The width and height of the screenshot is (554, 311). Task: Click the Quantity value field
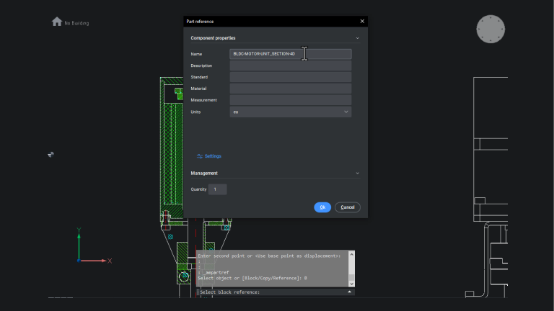(x=217, y=189)
